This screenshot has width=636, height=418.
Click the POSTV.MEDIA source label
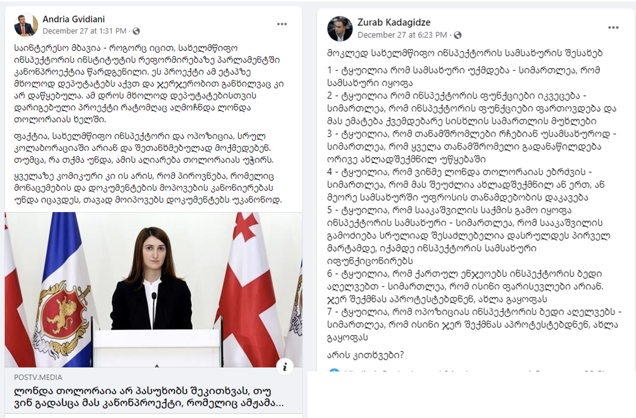(38, 377)
